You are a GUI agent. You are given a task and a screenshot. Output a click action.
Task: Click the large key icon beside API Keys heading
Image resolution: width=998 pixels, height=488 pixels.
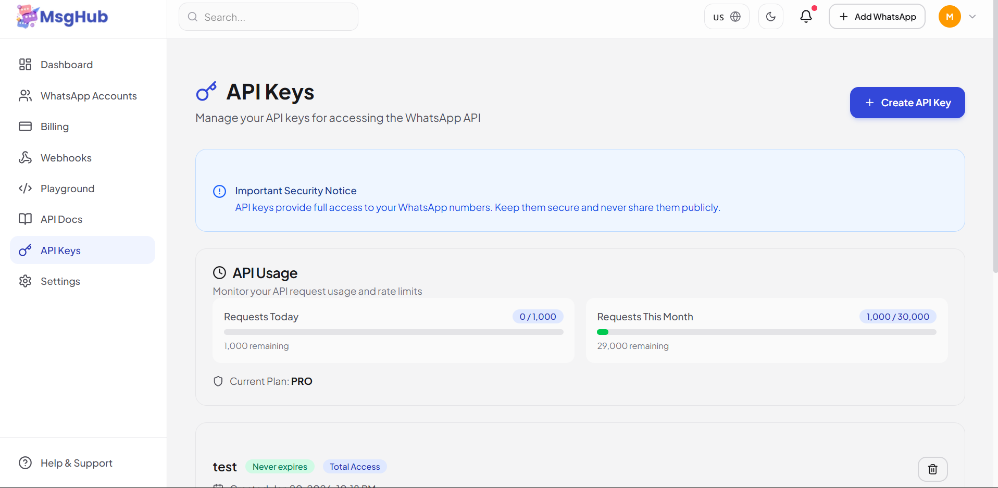point(206,92)
